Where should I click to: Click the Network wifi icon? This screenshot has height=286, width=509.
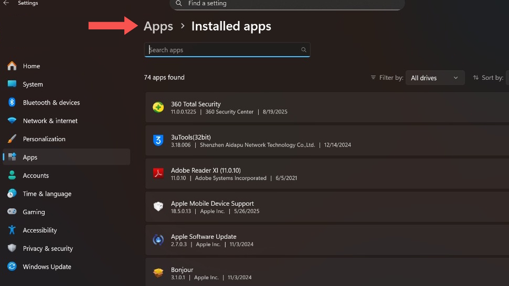pos(12,121)
